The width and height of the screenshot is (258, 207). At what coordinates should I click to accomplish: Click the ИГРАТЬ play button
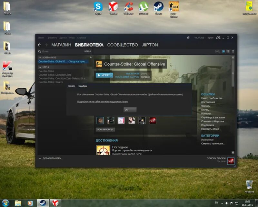point(104,75)
